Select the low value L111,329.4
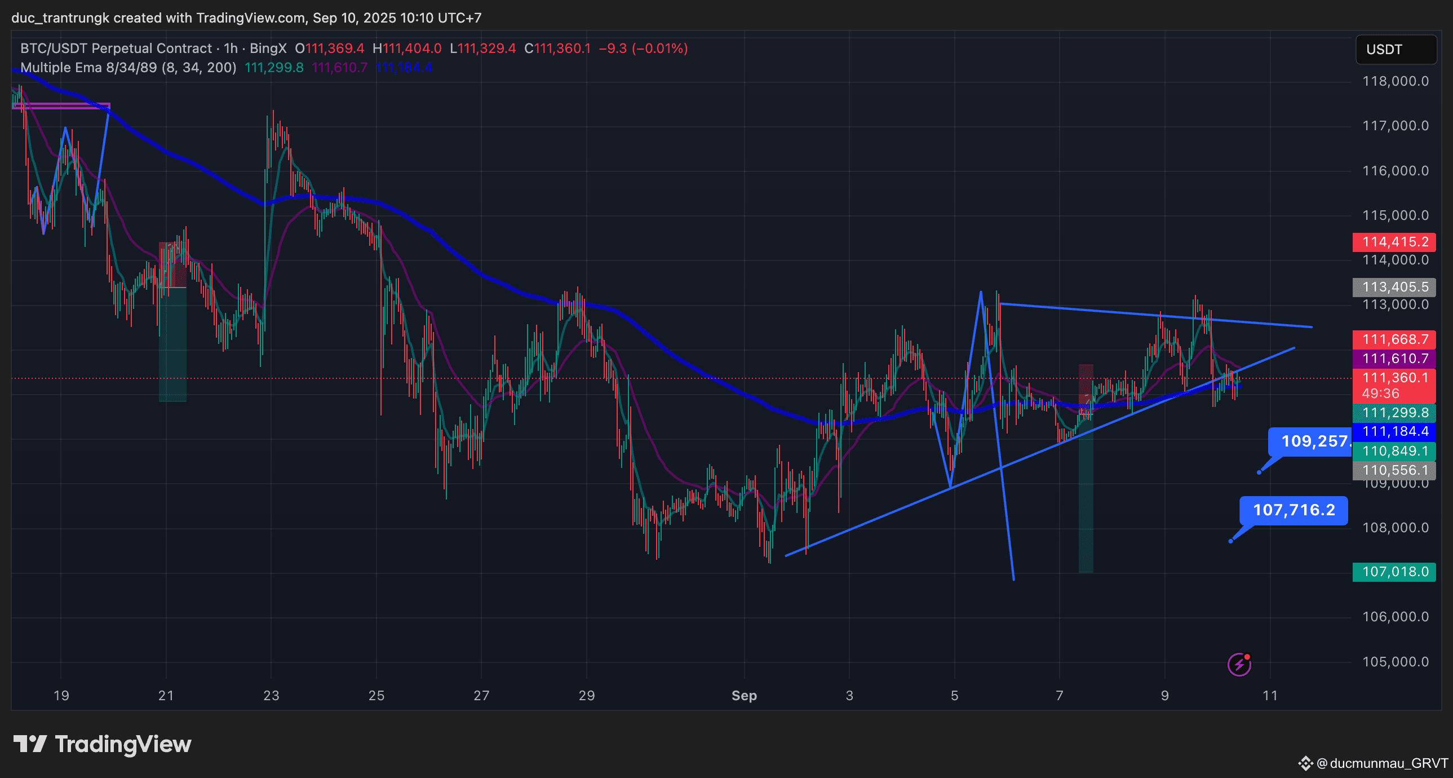The height and width of the screenshot is (778, 1453). tap(483, 48)
